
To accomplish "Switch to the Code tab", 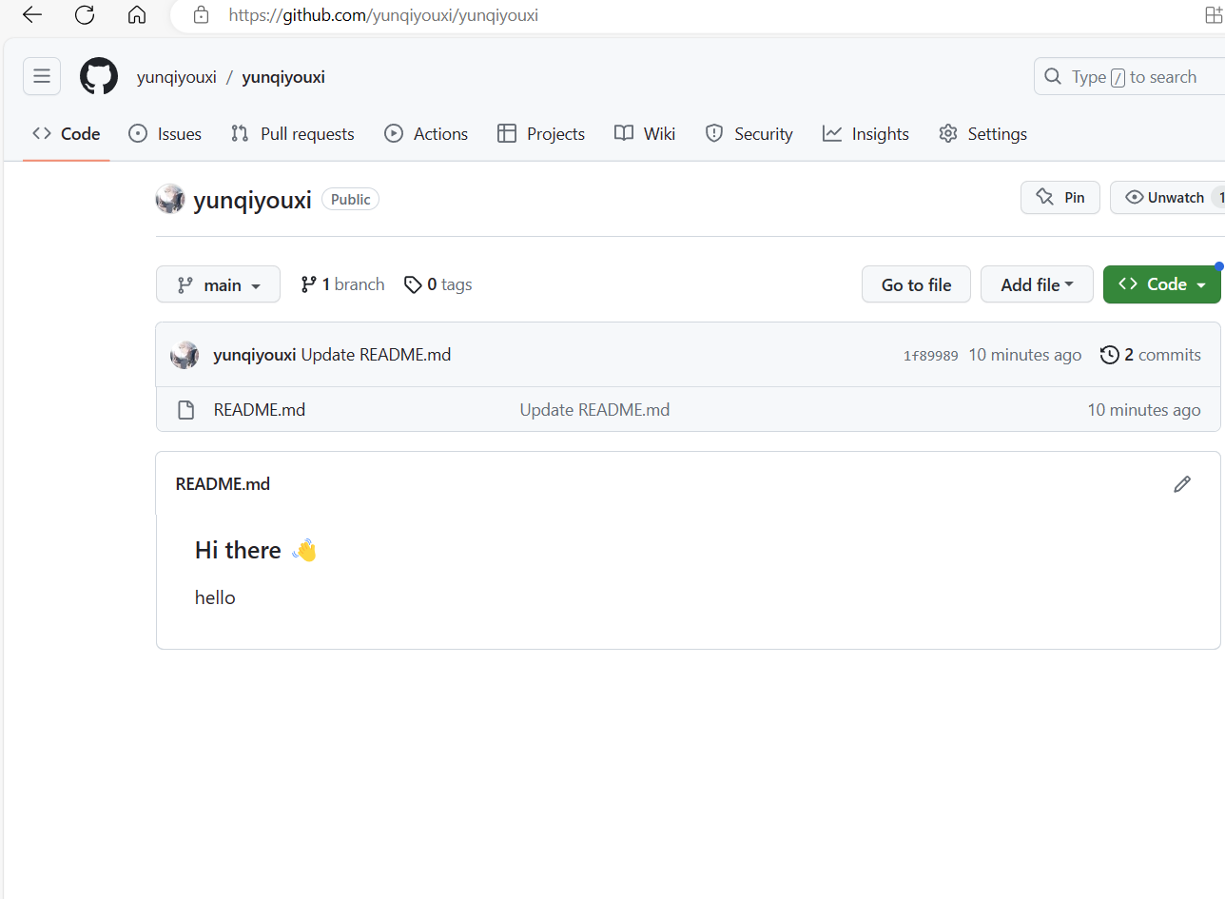I will pyautogui.click(x=67, y=134).
